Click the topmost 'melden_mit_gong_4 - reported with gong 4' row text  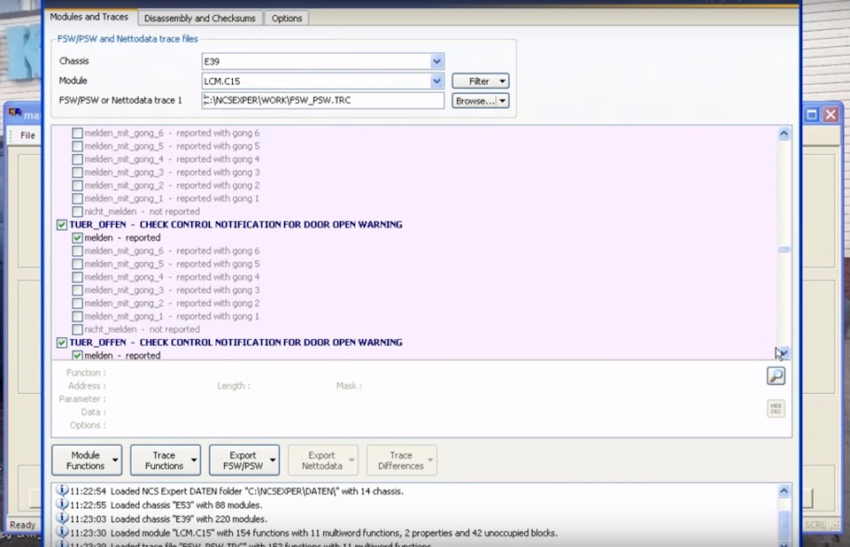(172, 159)
